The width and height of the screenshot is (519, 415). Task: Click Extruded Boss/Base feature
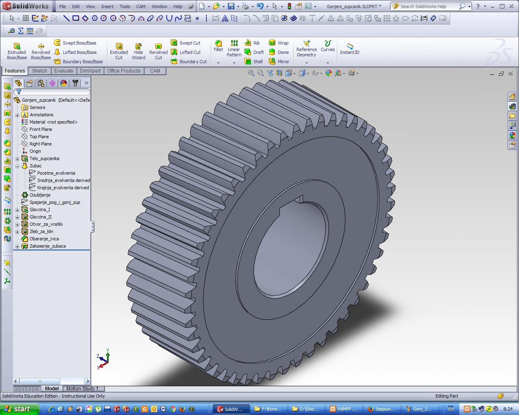(17, 51)
